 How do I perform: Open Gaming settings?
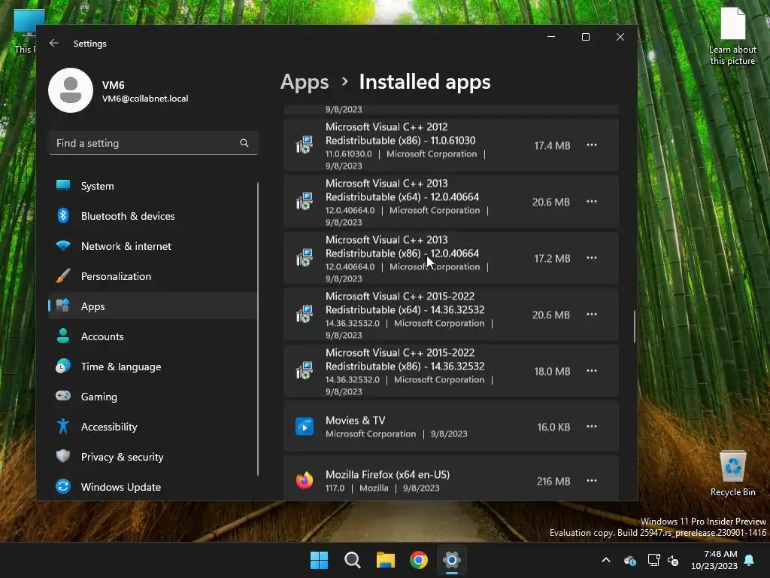[x=153, y=396]
